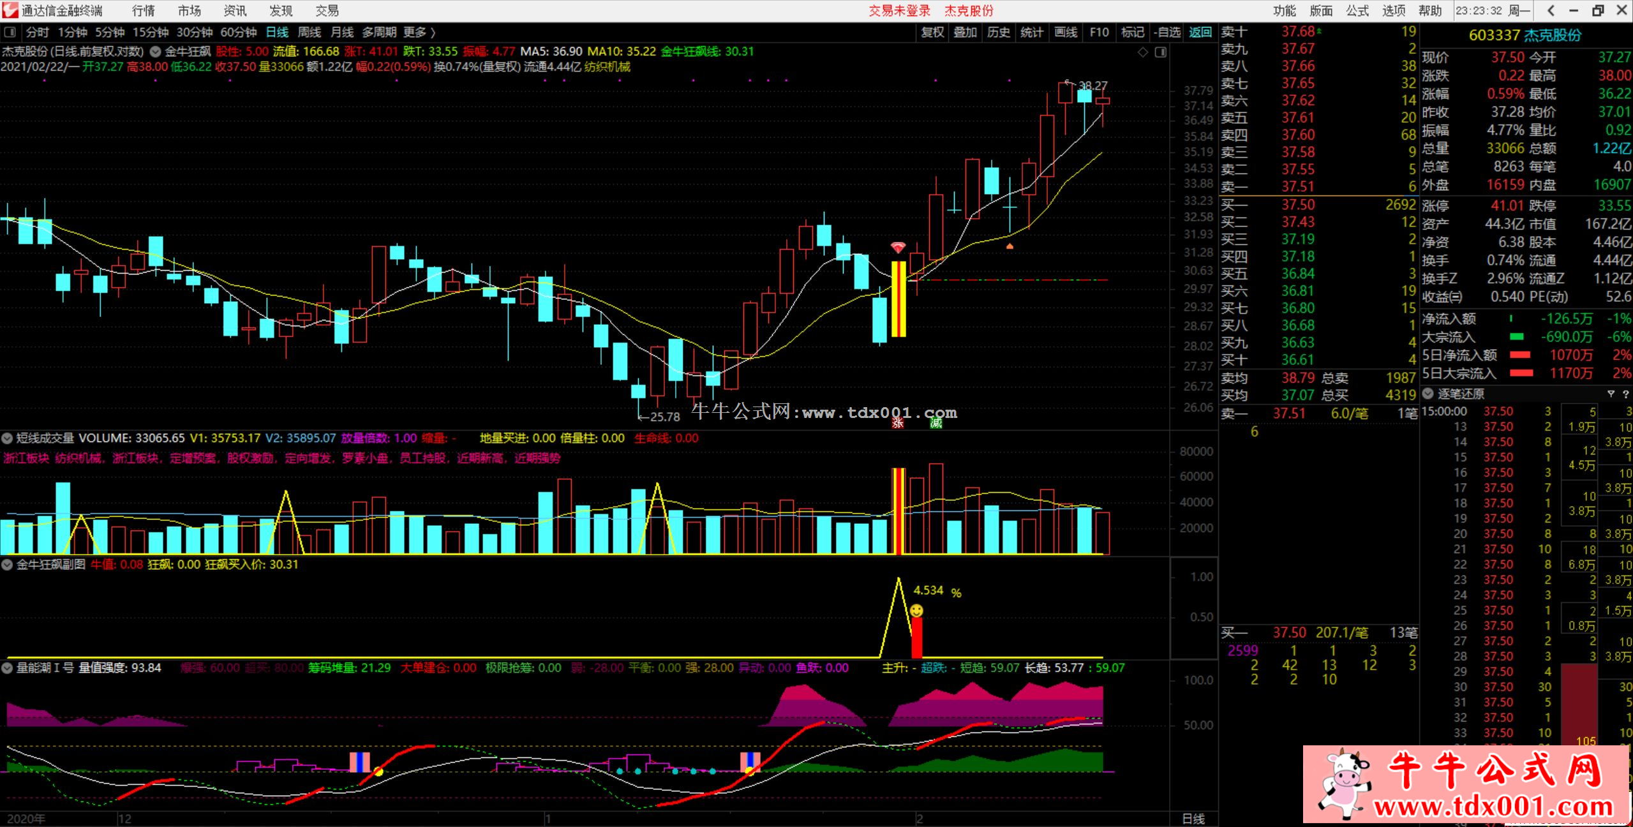Open the F10 company info button

point(1099,32)
